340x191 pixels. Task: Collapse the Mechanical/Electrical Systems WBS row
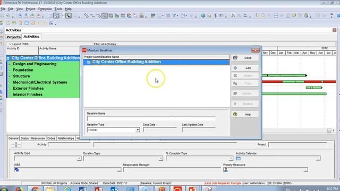[9, 83]
